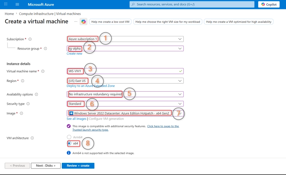Click Help me create a VM for high availability
Screen dimensions: 286x175
[x=238, y=22]
